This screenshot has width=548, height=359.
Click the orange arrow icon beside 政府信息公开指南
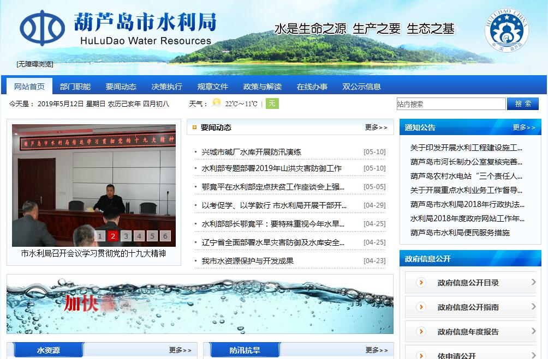[x=421, y=307]
